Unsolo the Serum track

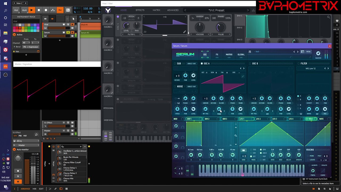(68, 33)
